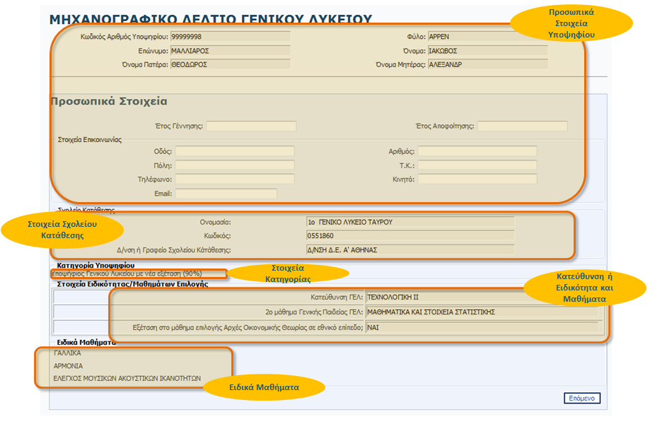Focus the empty Έτος Αποφοίτησης field
The image size is (662, 424).
tap(522, 126)
